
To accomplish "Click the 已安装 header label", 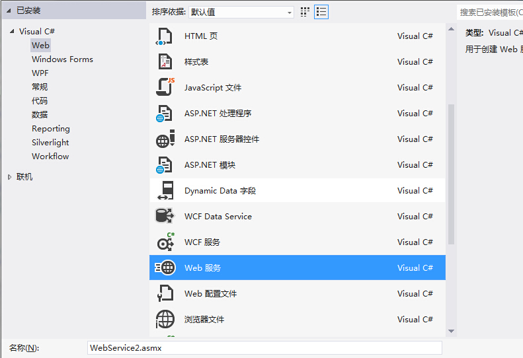I will click(x=28, y=11).
